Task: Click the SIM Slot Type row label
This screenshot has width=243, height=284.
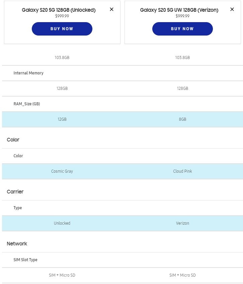Action: 25,260
